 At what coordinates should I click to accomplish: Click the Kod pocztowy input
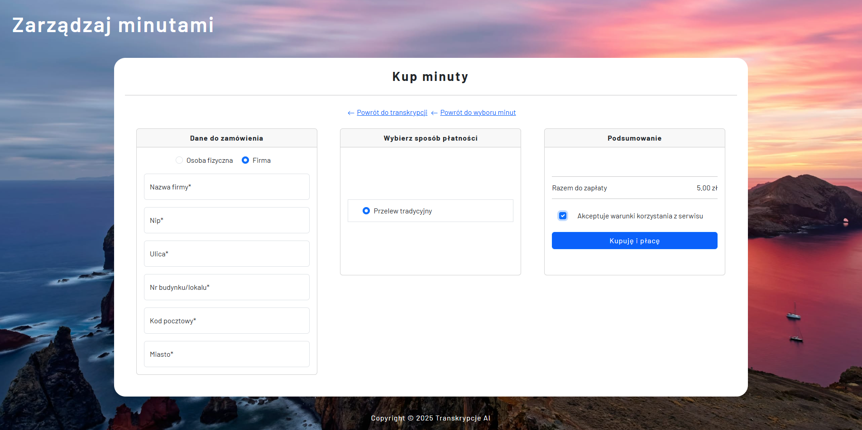click(226, 321)
